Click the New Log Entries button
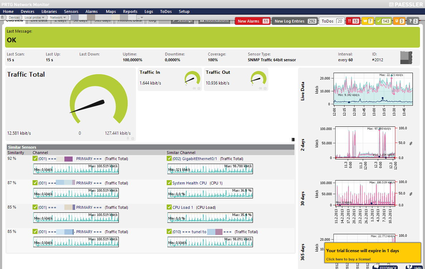Image resolution: width=425 pixels, height=269 pixels. click(x=295, y=21)
